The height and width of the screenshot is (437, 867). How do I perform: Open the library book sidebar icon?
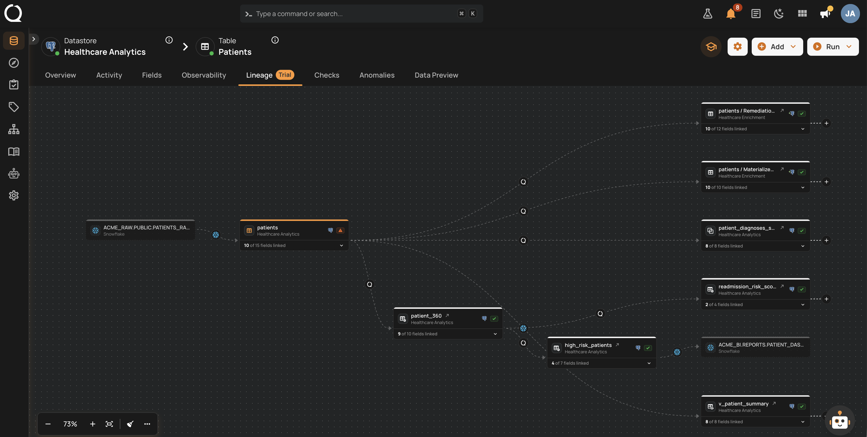14,151
